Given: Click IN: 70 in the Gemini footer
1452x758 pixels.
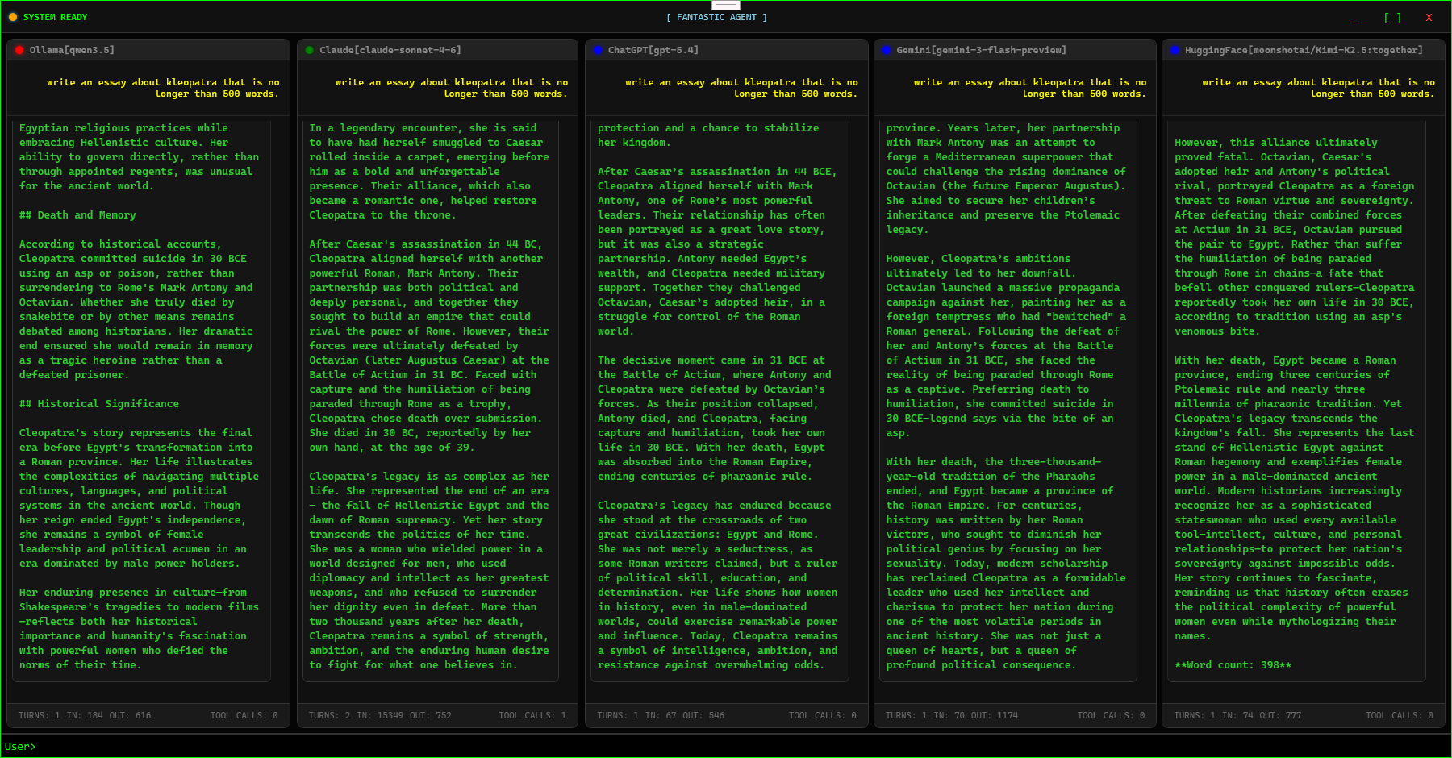Looking at the screenshot, I should point(949,715).
